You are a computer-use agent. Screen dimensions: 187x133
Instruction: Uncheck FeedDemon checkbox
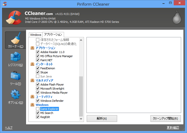tap(38, 68)
